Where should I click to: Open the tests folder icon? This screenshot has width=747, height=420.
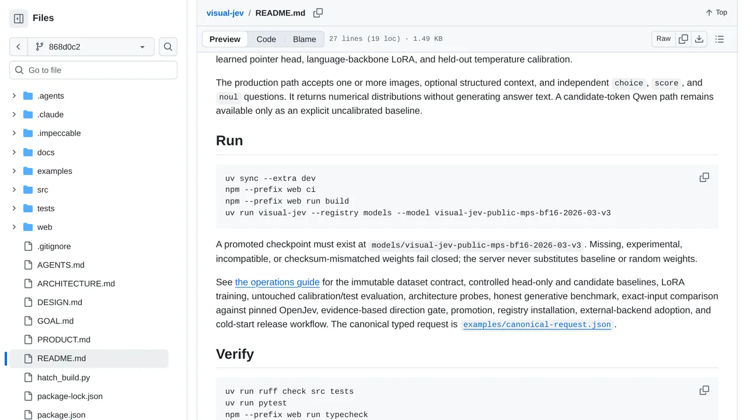[x=28, y=208]
